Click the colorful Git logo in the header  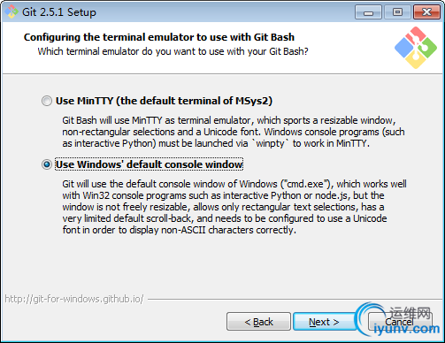[x=416, y=48]
